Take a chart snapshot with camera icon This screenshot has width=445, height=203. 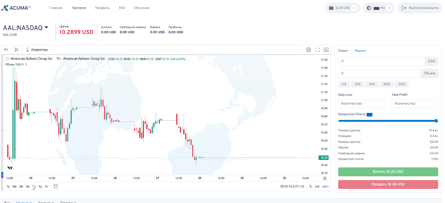tap(326, 50)
